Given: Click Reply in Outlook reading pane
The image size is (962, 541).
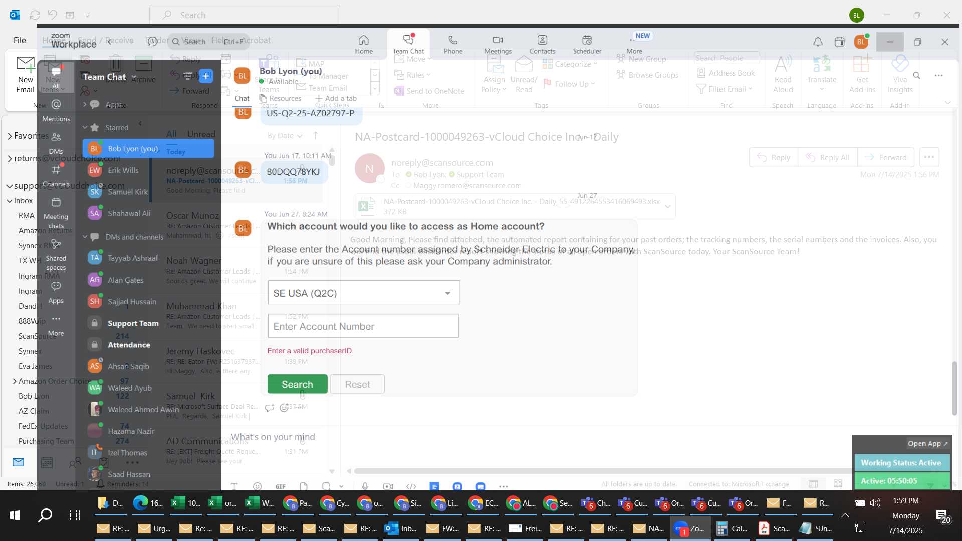Looking at the screenshot, I should (773, 157).
